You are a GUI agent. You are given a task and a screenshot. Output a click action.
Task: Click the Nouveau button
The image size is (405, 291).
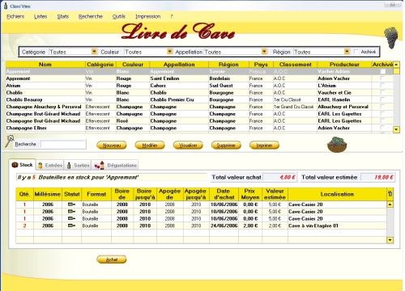112,145
